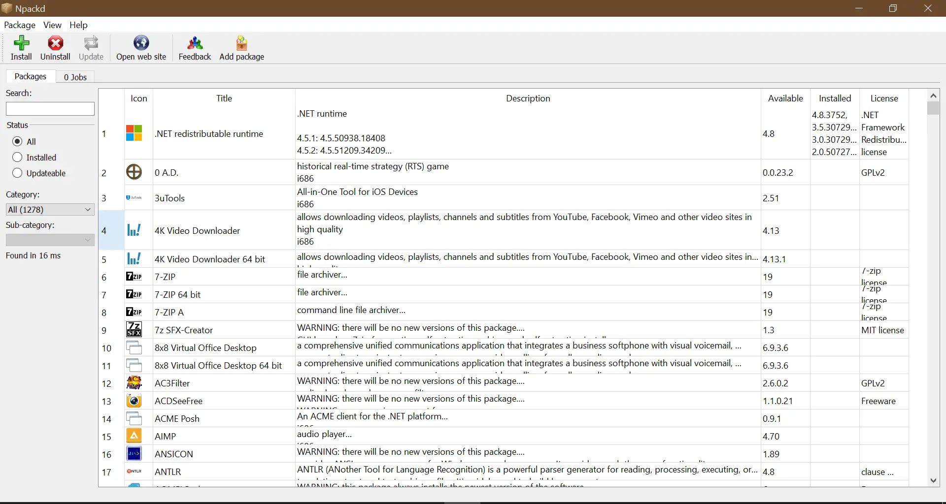
Task: Sort by the Title column header
Action: click(x=224, y=98)
